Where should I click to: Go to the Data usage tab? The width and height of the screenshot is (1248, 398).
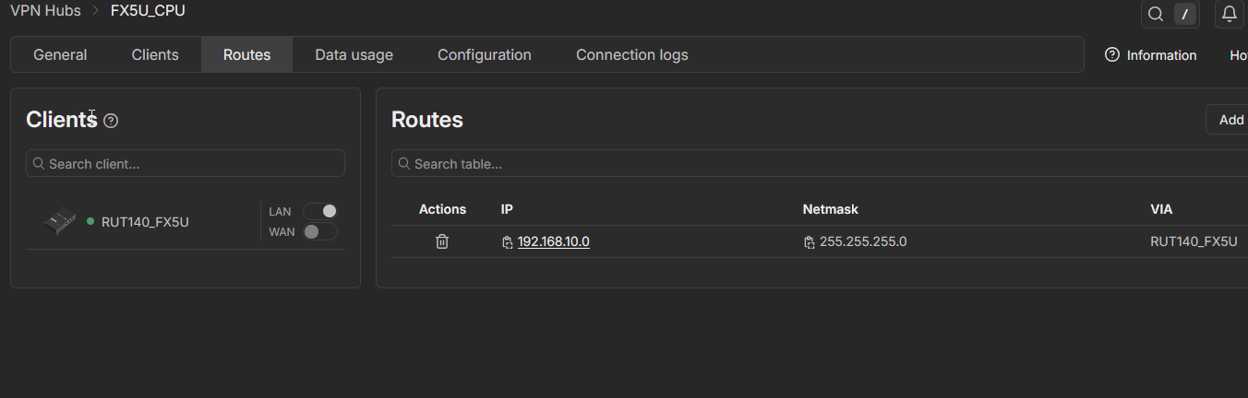[354, 55]
